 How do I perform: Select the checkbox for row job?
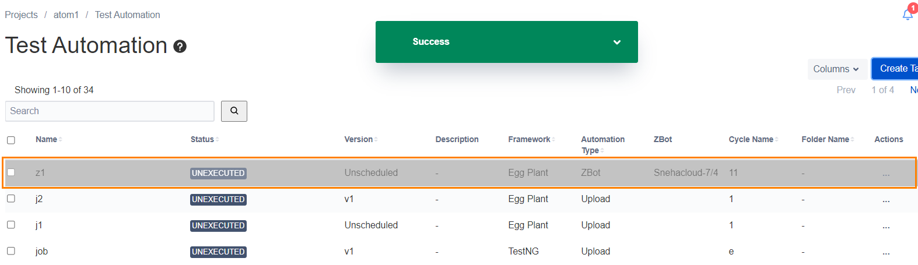click(x=11, y=251)
